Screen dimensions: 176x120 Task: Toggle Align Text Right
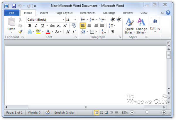pos(96,26)
